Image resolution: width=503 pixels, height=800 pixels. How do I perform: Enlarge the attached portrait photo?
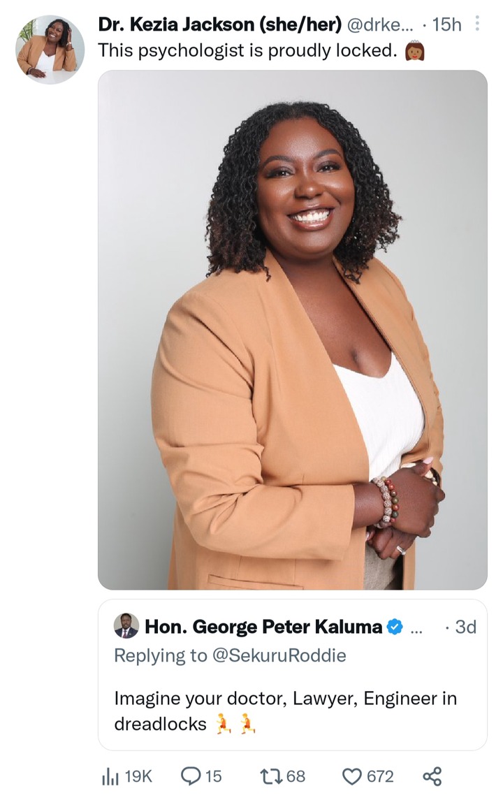[x=292, y=330]
